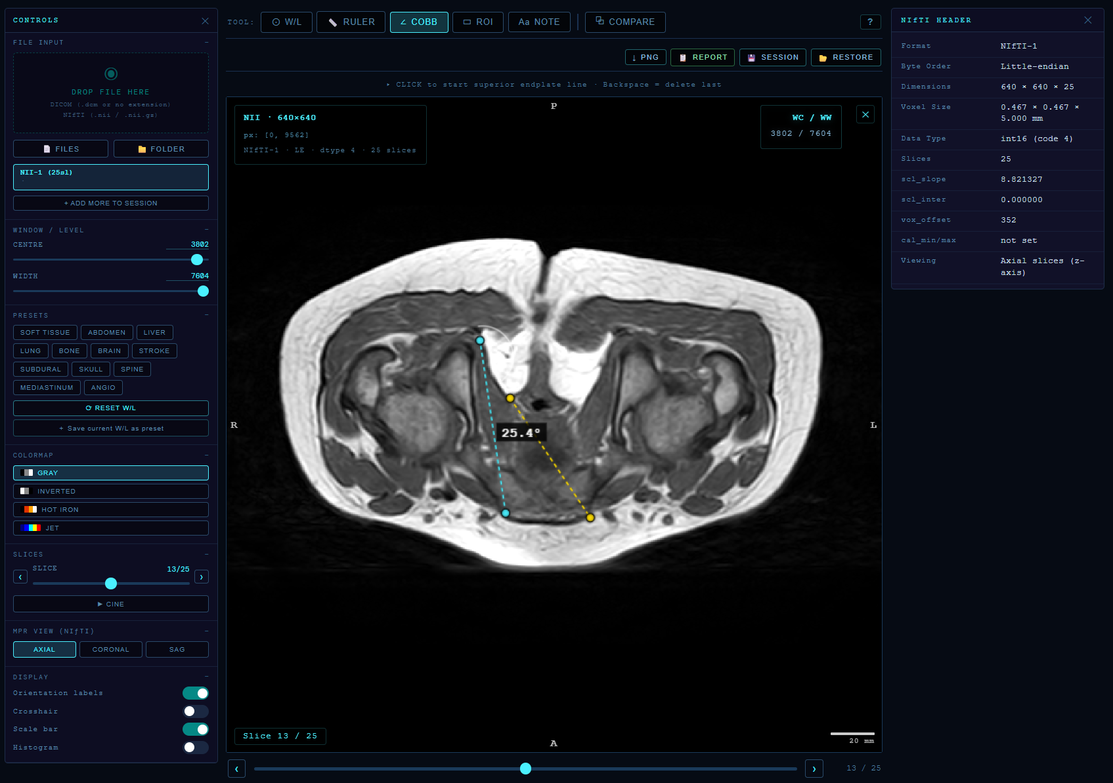
Task: Select the NII-1 (25sl) series entry
Action: (x=111, y=177)
